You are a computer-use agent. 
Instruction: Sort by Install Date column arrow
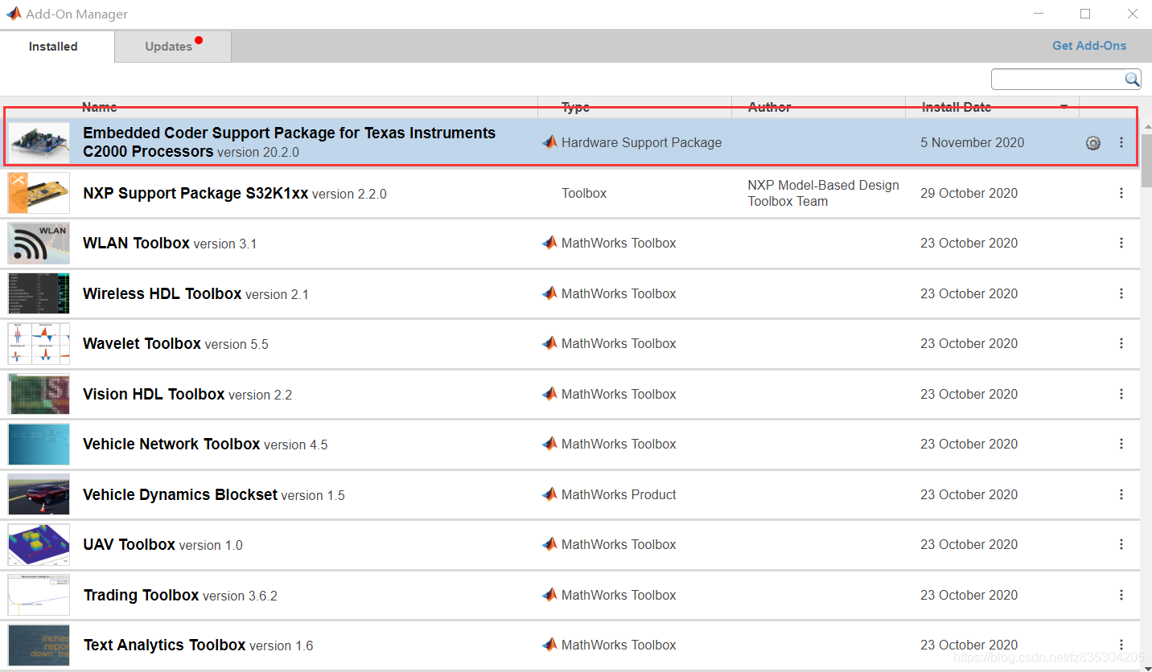[x=1064, y=107]
